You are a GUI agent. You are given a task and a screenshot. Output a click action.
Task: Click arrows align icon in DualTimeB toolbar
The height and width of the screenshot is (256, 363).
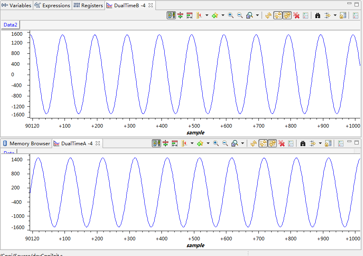(327, 16)
